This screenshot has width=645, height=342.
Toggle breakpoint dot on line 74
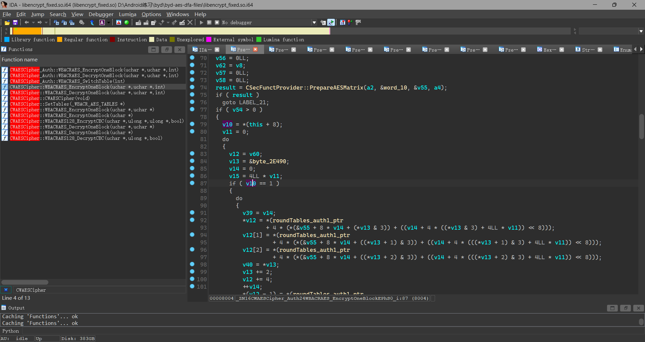tap(192, 87)
